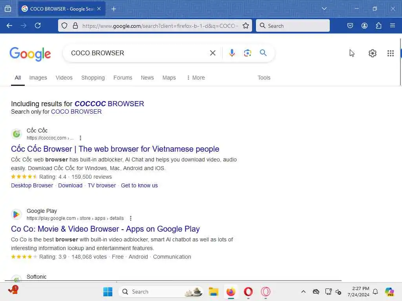
Task: Switch to the News tab
Action: [147, 78]
